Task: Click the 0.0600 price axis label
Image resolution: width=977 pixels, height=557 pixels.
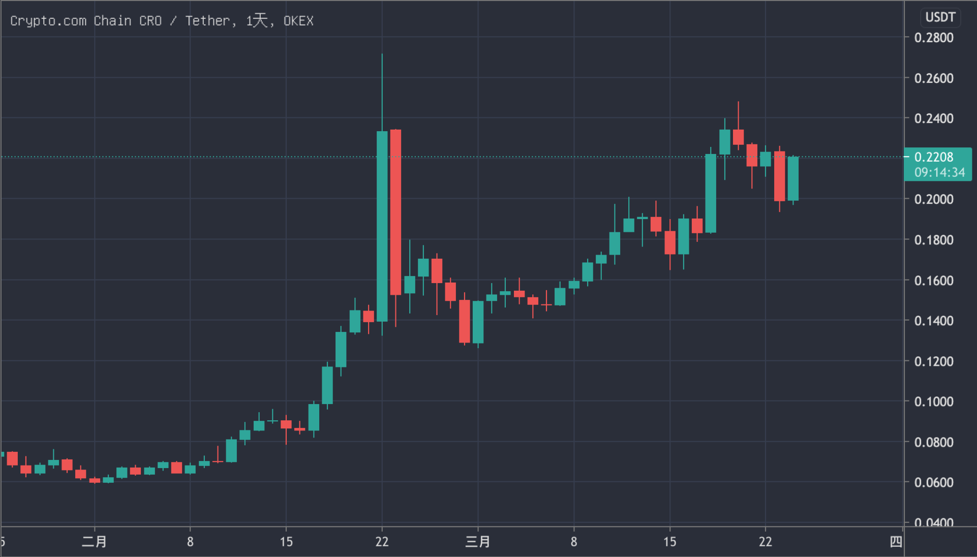Action: [933, 482]
